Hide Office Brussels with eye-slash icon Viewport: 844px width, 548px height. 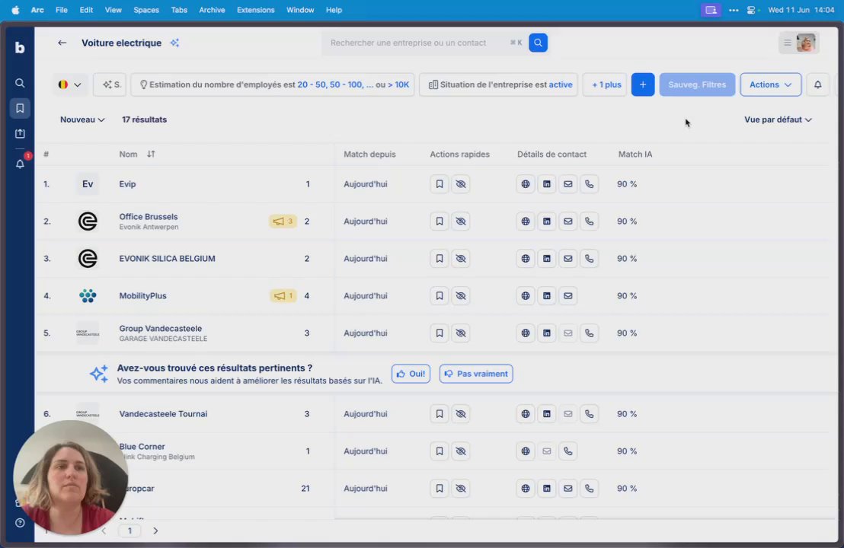pyautogui.click(x=461, y=221)
